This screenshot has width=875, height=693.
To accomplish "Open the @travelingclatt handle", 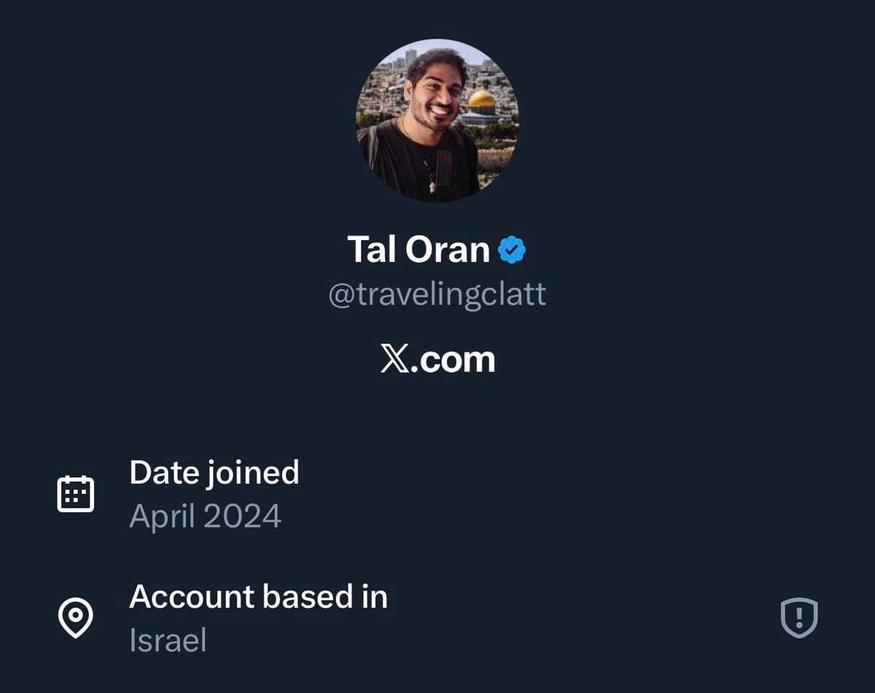I will click(x=437, y=295).
